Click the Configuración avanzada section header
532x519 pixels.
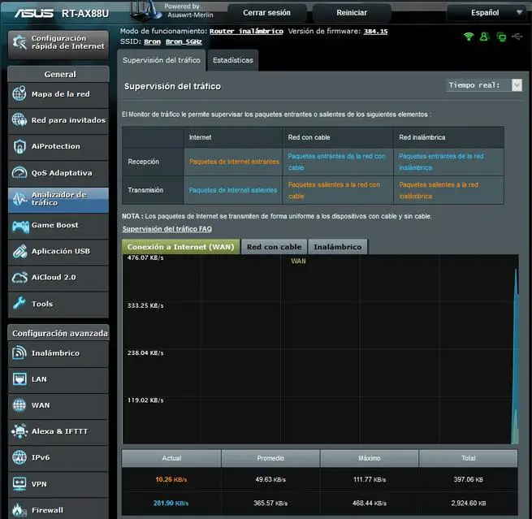pyautogui.click(x=58, y=333)
